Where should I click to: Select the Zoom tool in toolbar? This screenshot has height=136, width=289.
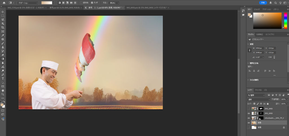coord(3,94)
